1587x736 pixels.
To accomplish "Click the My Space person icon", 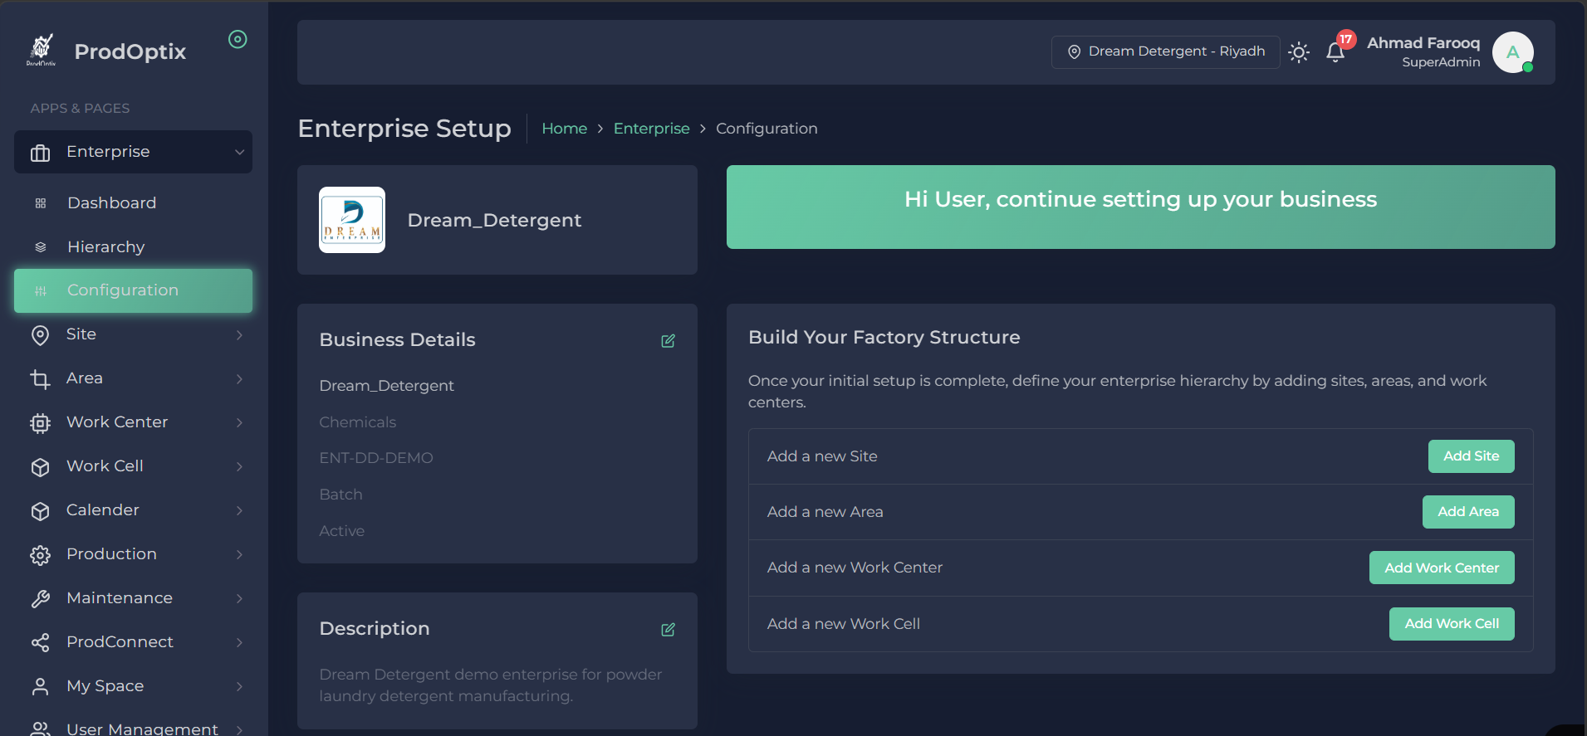I will pos(40,687).
